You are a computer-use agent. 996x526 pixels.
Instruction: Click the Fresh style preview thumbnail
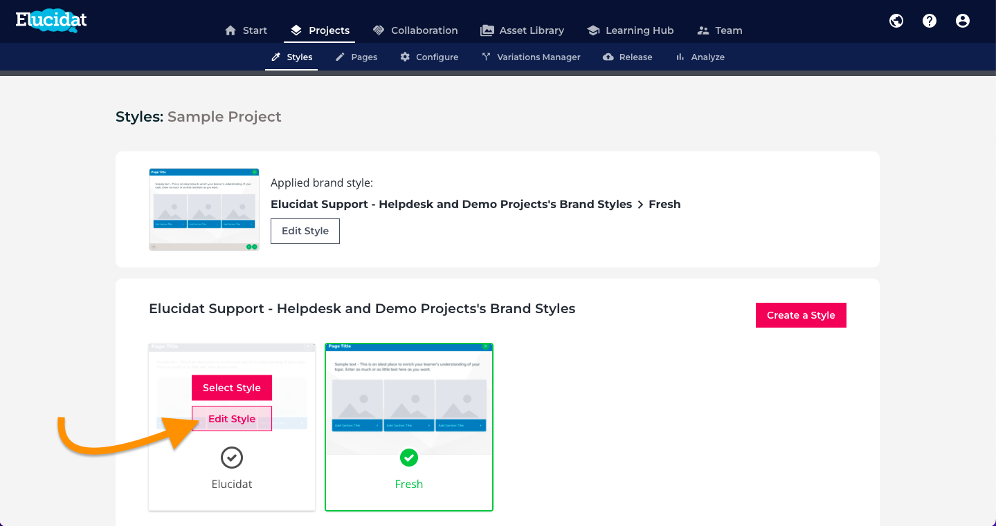(409, 399)
